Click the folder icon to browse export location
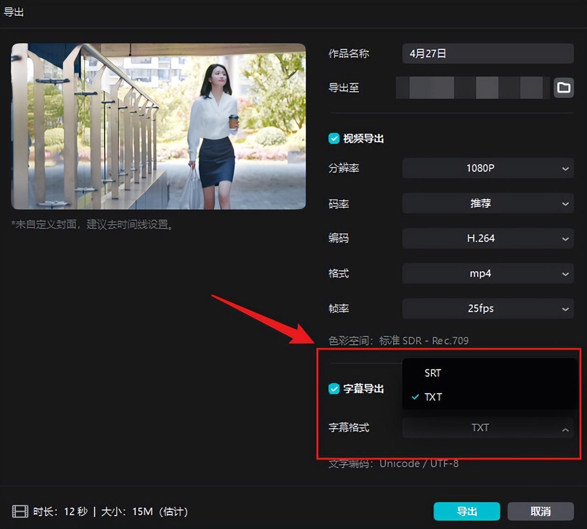Viewport: 587px width, 529px height. 563,88
